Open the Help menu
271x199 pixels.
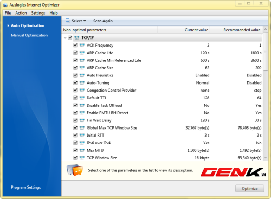(54, 13)
